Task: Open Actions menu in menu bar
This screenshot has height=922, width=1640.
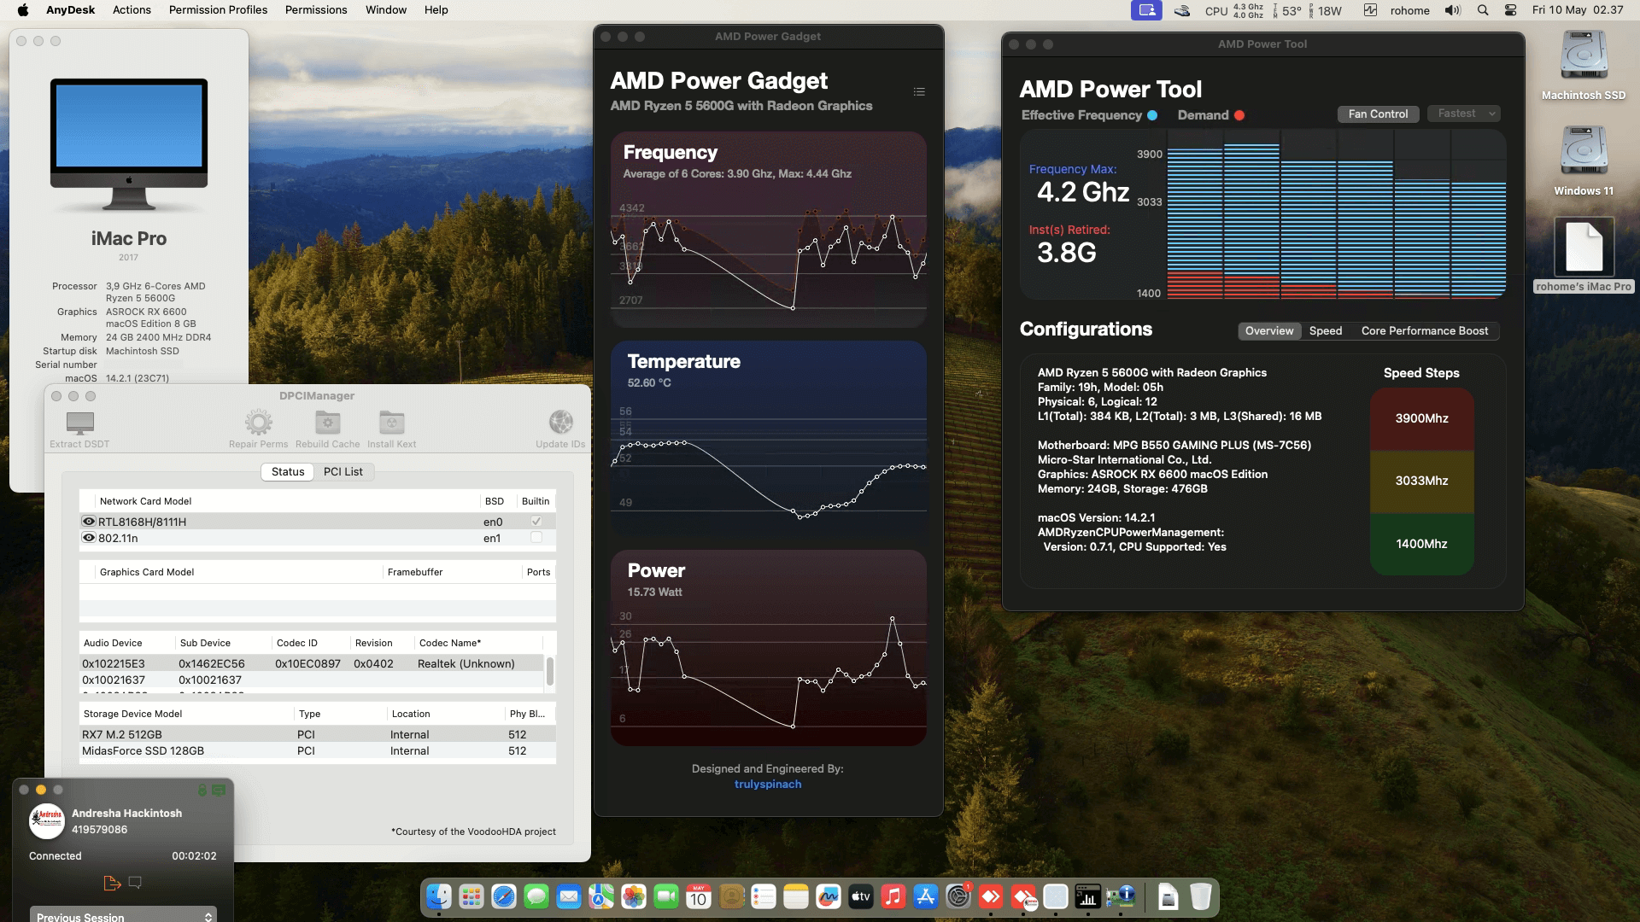Action: point(132,10)
